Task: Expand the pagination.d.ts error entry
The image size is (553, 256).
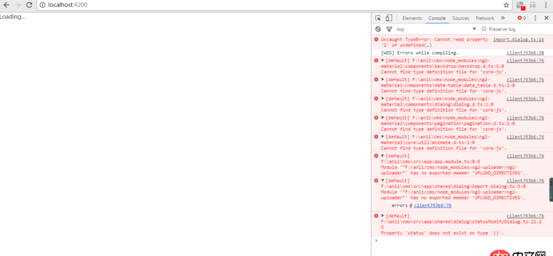Action: pyautogui.click(x=383, y=118)
